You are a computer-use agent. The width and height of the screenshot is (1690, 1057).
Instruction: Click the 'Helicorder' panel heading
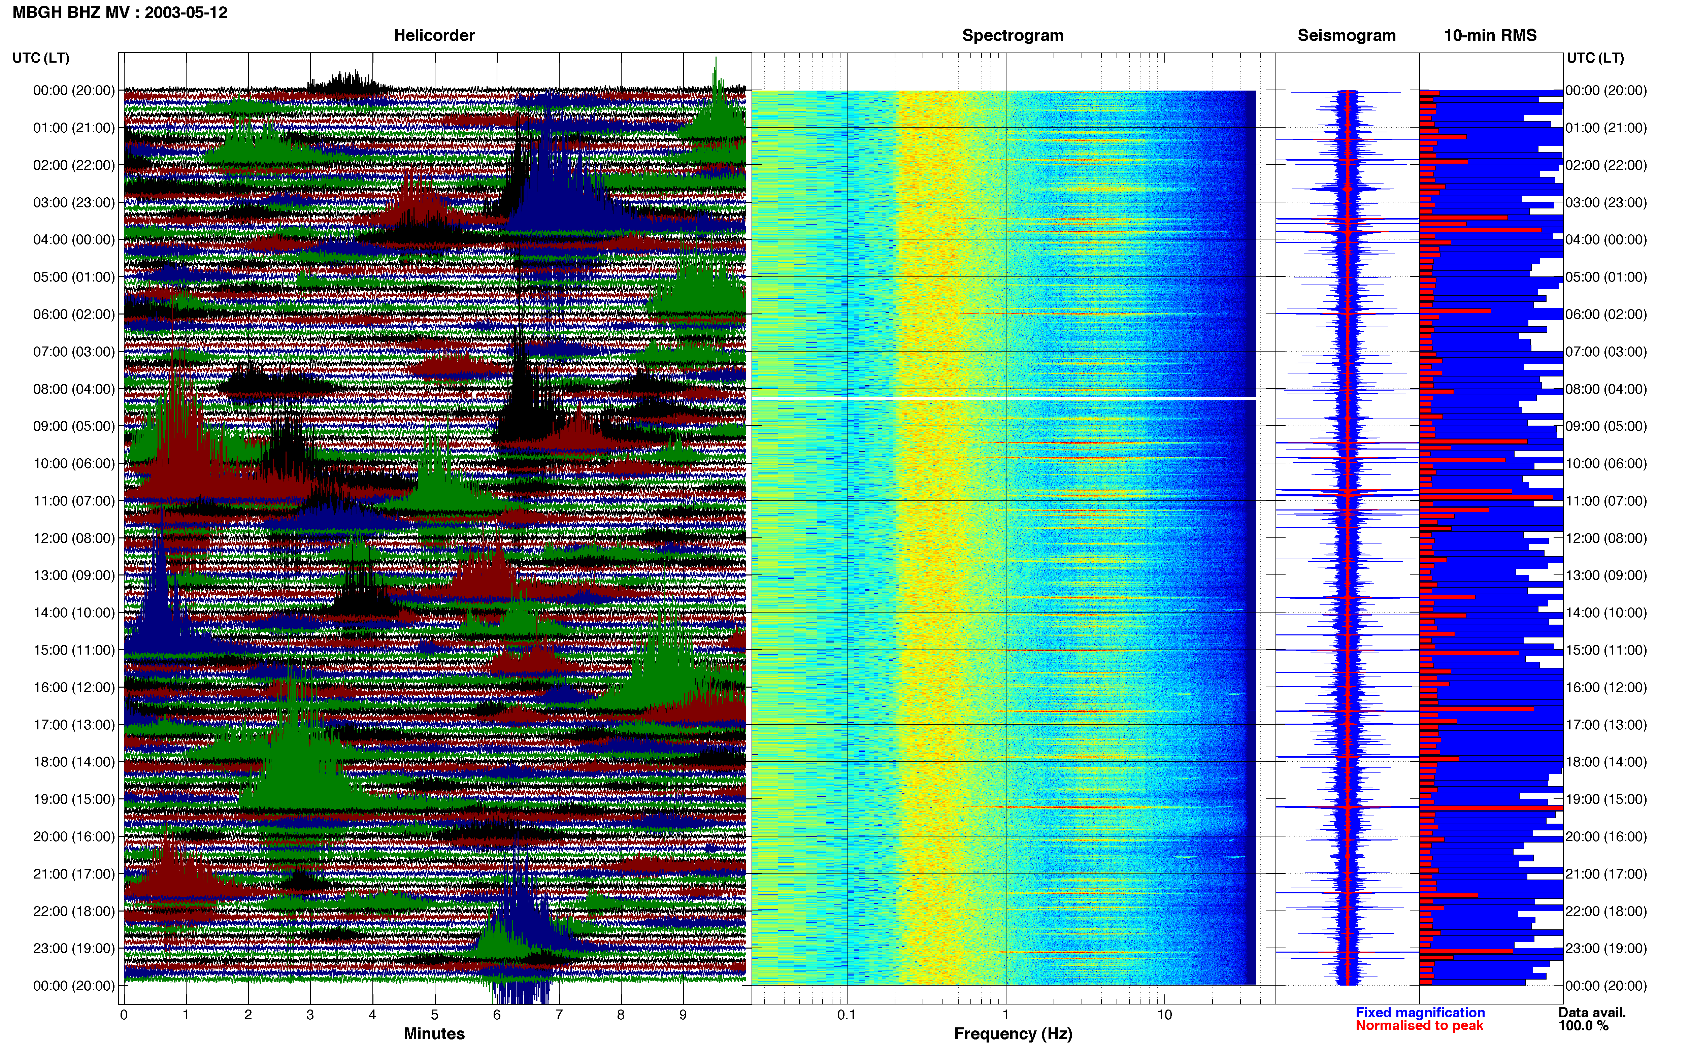coord(433,36)
